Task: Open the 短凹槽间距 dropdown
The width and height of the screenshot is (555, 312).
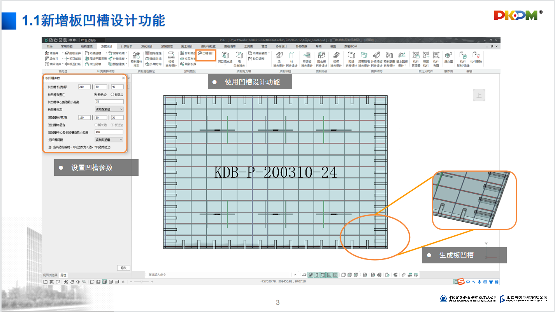Action: coord(109,139)
